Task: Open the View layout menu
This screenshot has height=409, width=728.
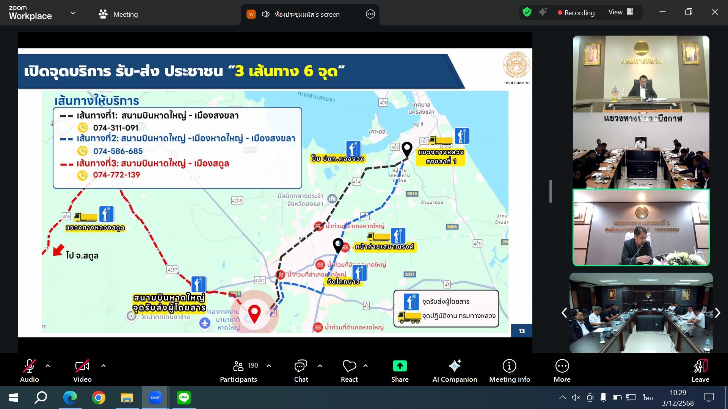Action: [x=621, y=12]
